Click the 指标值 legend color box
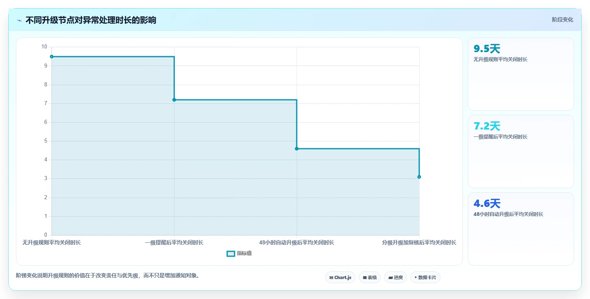 231,253
